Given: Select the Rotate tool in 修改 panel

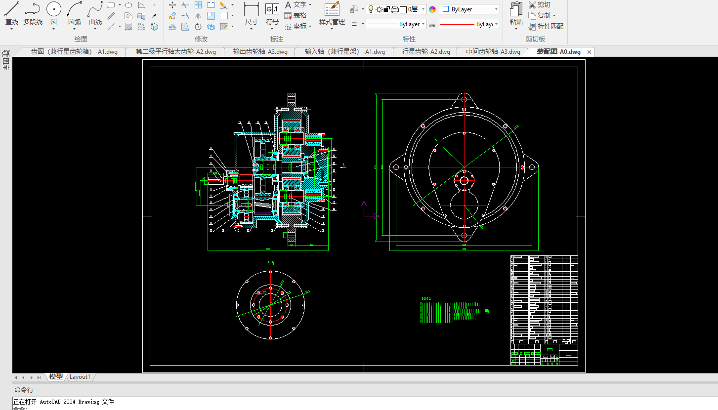Looking at the screenshot, I should 198,27.
